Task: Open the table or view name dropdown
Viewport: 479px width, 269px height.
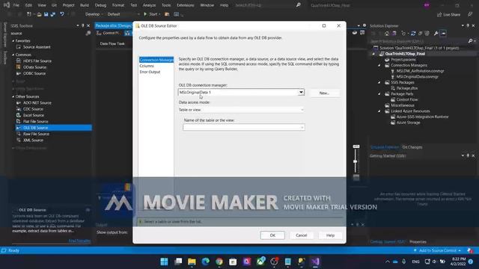Action: pos(244,128)
